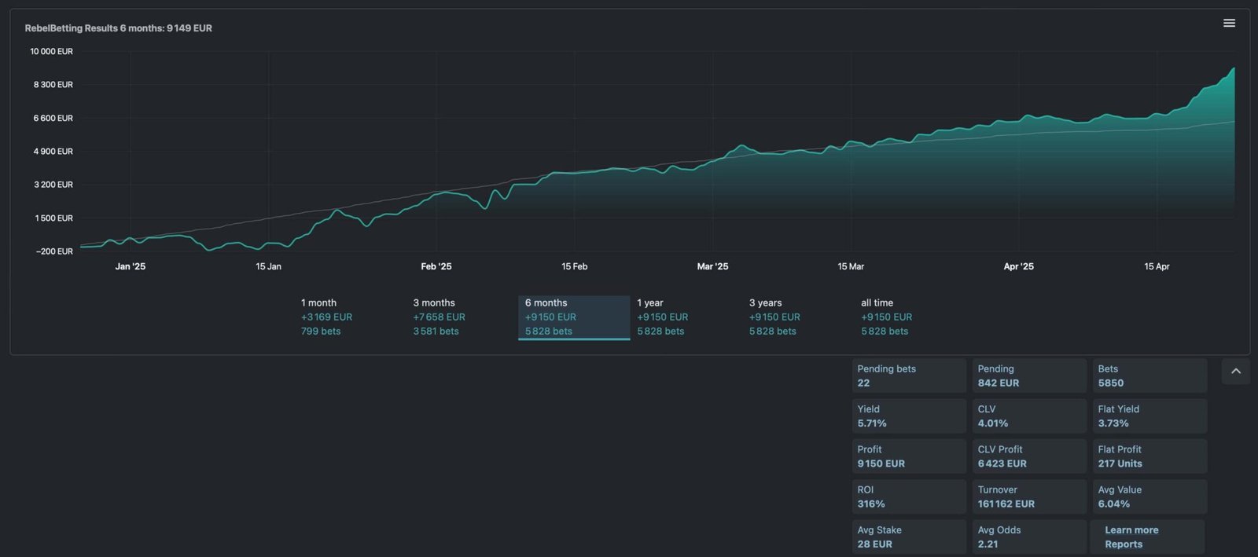The image size is (1258, 557).
Task: Open the Reports link
Action: [x=1124, y=544]
